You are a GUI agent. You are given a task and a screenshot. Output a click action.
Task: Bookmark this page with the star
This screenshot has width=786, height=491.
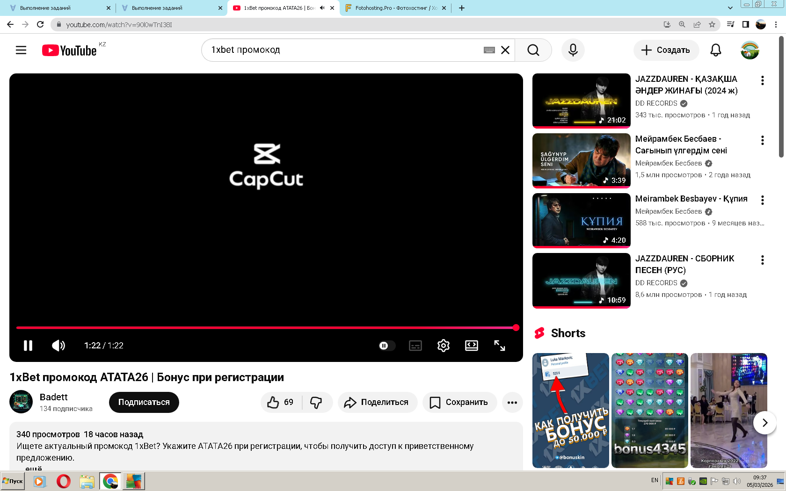[712, 24]
